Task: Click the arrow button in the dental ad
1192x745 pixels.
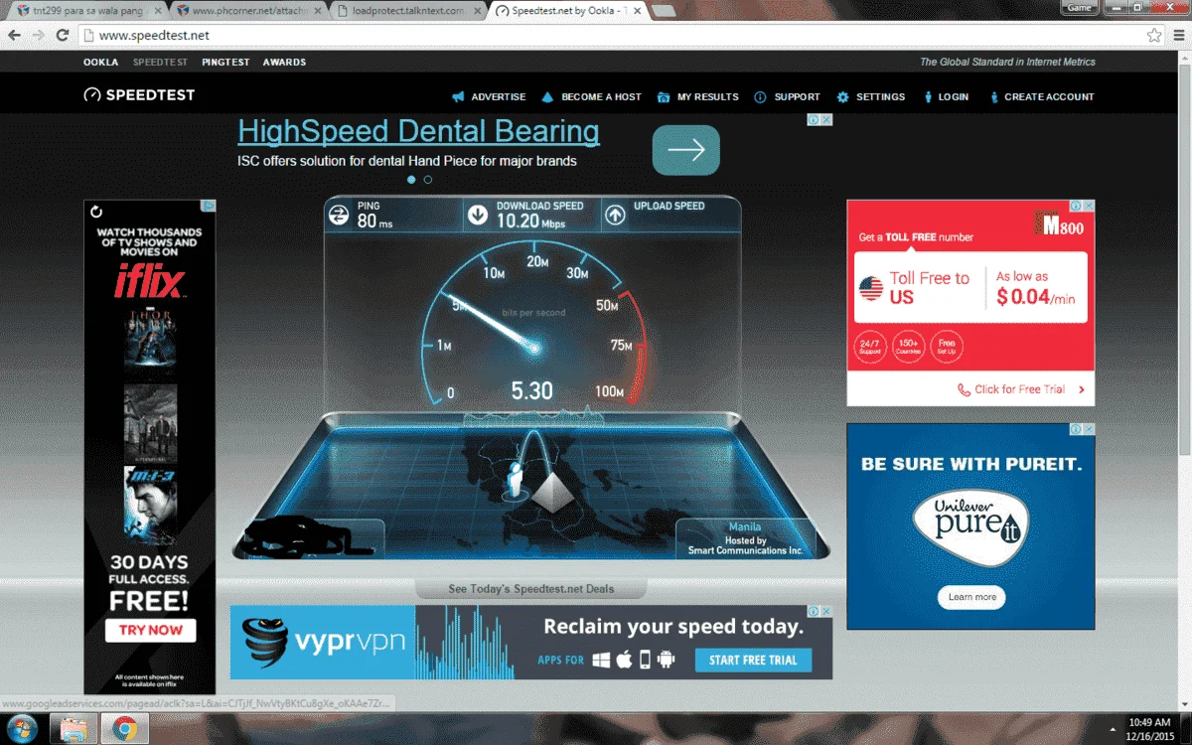Action: [685, 150]
